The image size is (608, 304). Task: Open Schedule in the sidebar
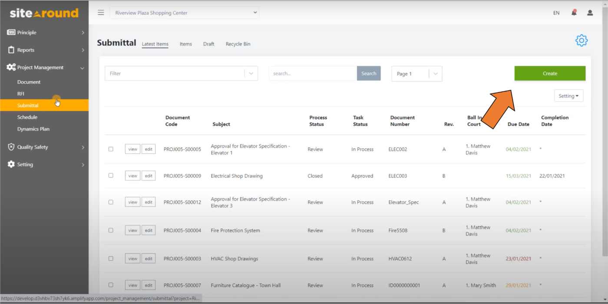(x=27, y=117)
